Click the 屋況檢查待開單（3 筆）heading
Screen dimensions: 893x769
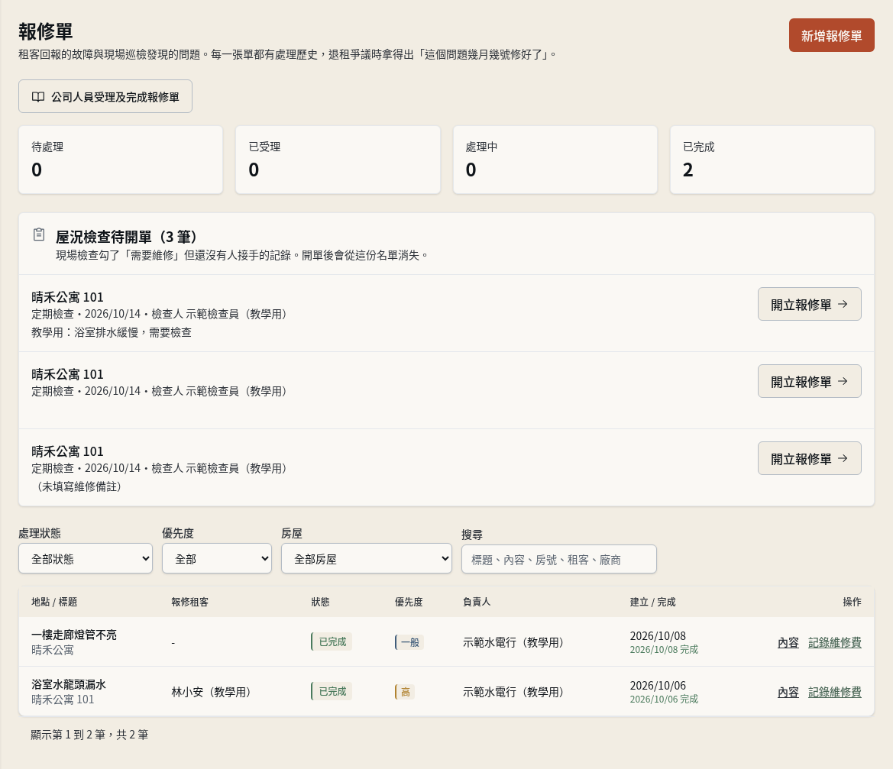(x=127, y=236)
